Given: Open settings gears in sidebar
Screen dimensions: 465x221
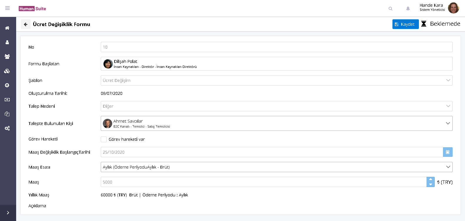Looking at the screenshot, I should [x=7, y=128].
